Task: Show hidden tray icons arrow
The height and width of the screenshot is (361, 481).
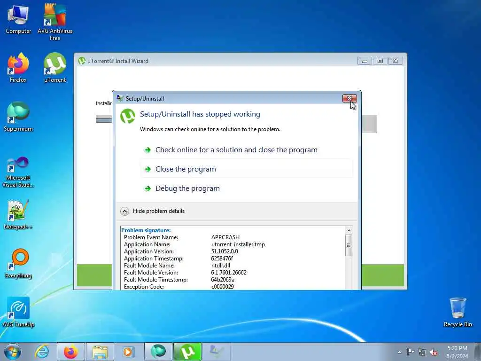Action: point(399,352)
